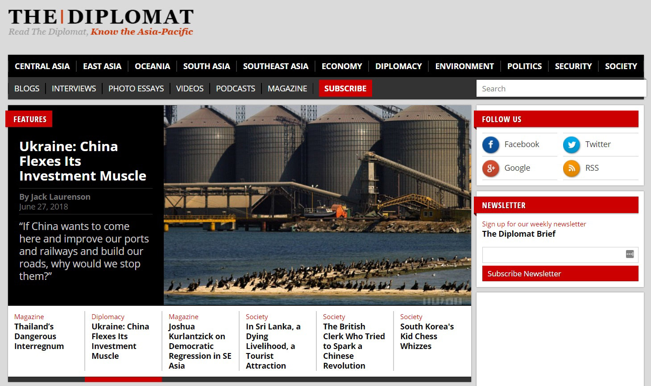Image resolution: width=651 pixels, height=386 pixels.
Task: Click the tagline Know the Asia-Pacific
Action: pos(142,32)
